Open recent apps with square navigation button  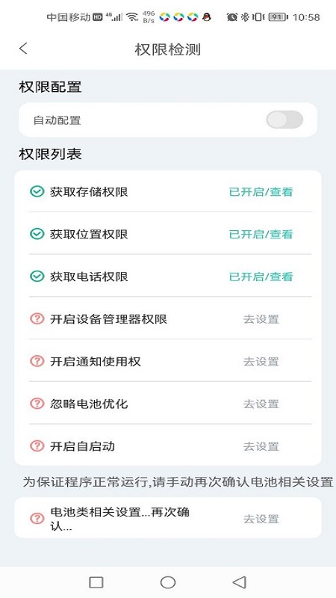(x=96, y=582)
